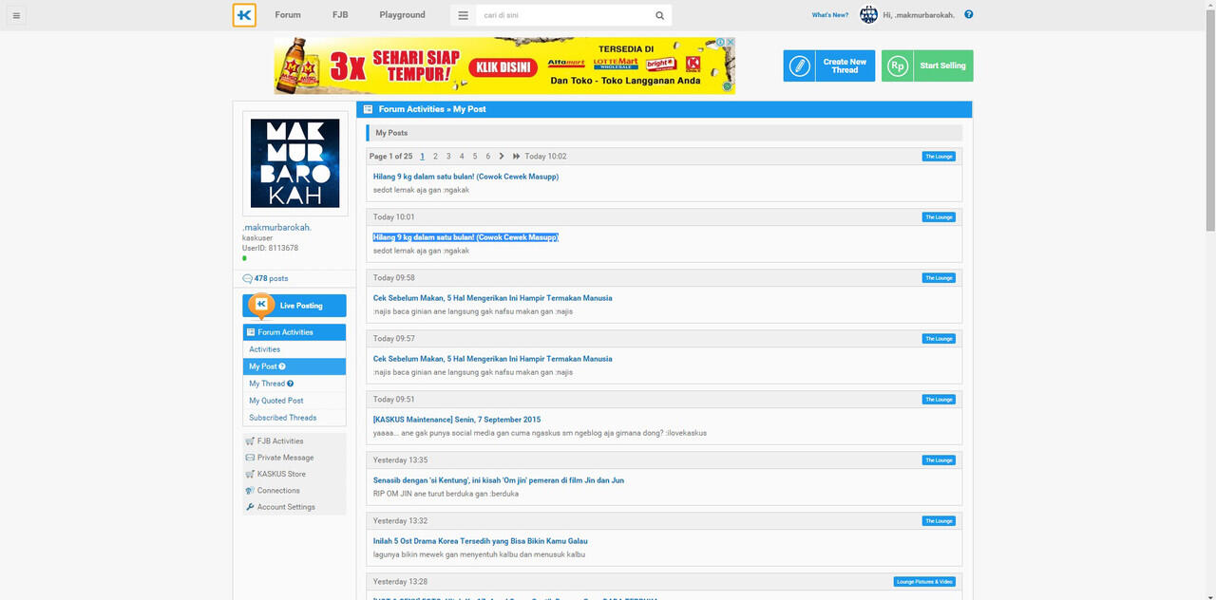Viewport: 1216px width, 600px height.
Task: Click the Rp Start Selling icon
Action: pyautogui.click(x=898, y=66)
